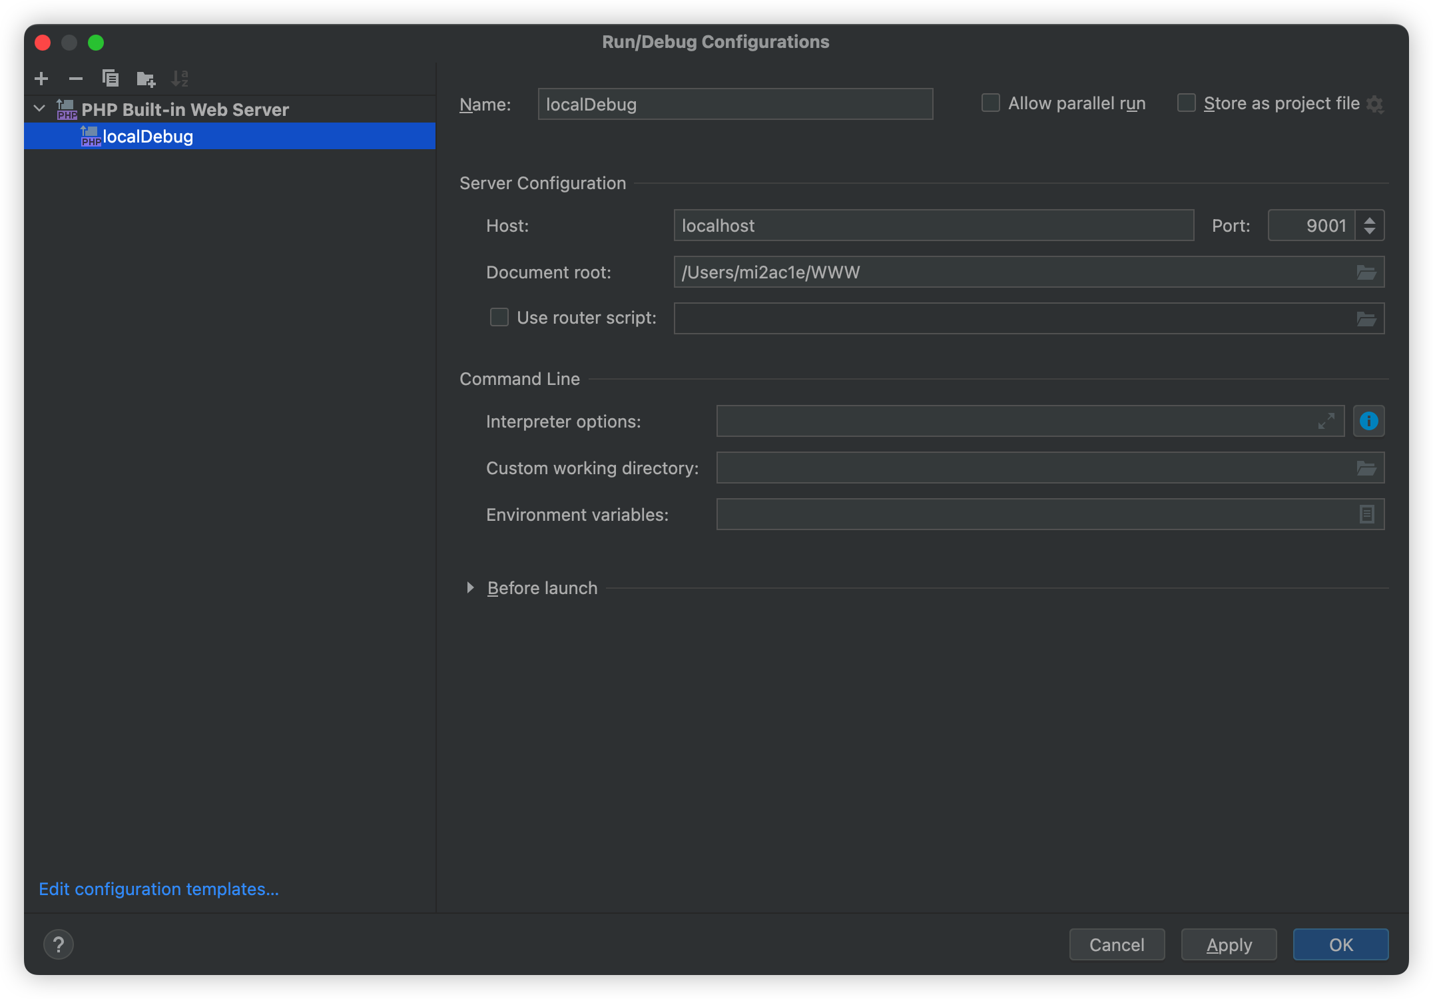Image resolution: width=1433 pixels, height=999 pixels.
Task: Click into the Host field
Action: tap(934, 226)
